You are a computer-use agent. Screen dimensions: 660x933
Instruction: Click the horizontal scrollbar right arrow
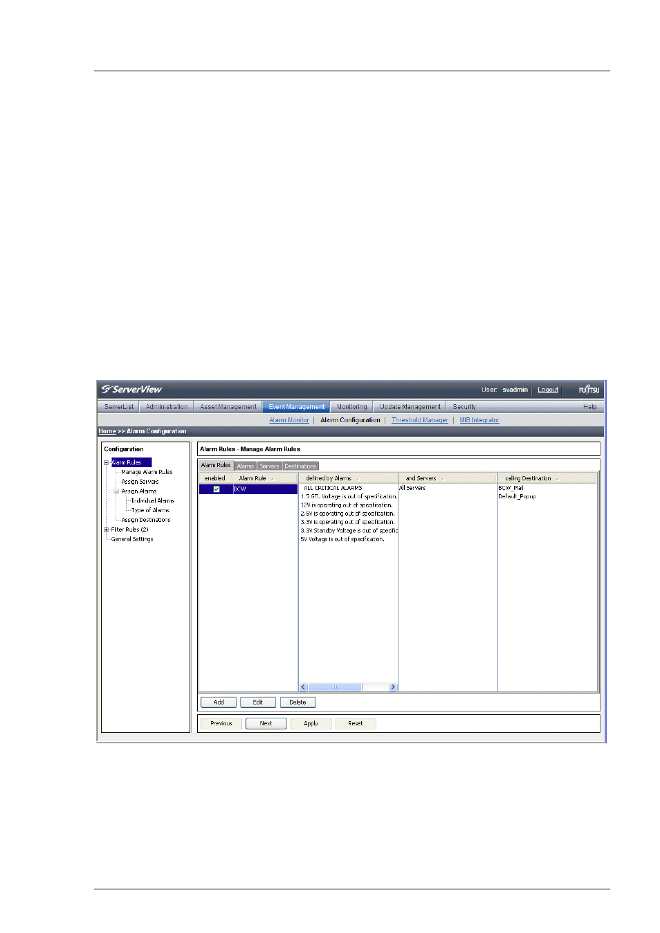393,687
